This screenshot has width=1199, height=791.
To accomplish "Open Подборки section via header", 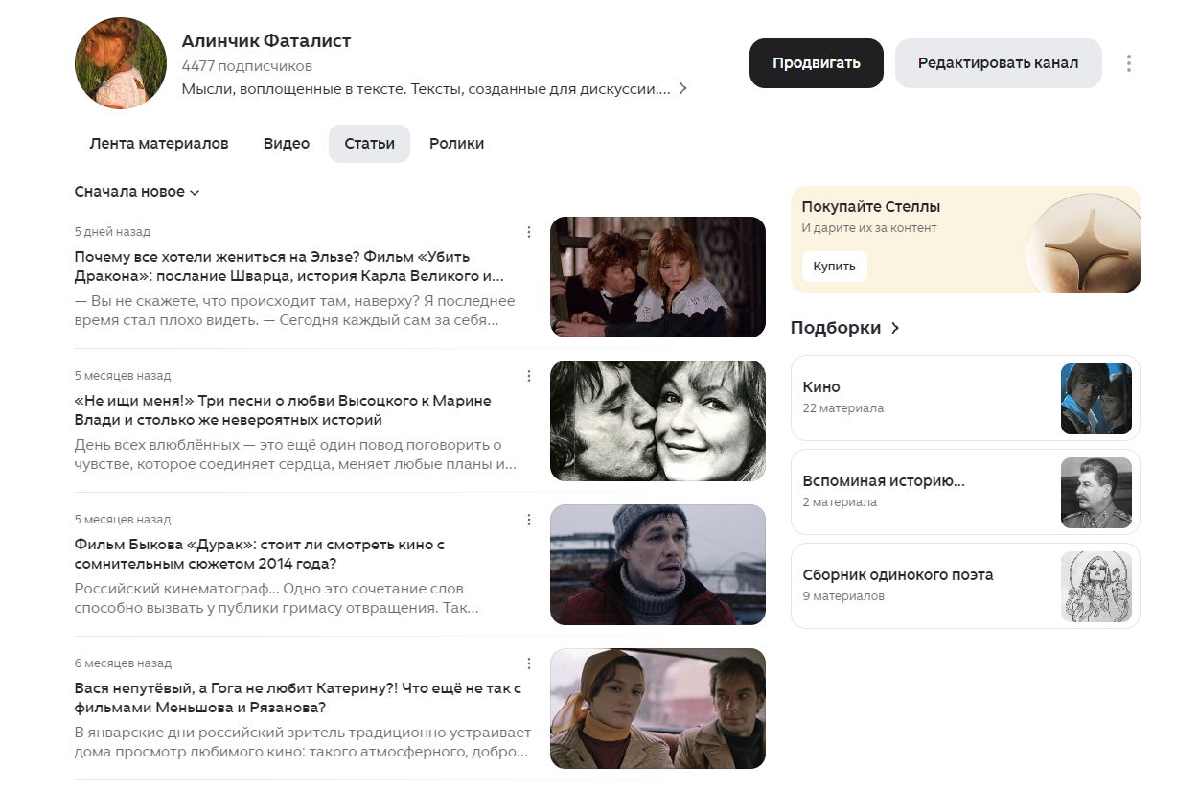I will point(845,328).
